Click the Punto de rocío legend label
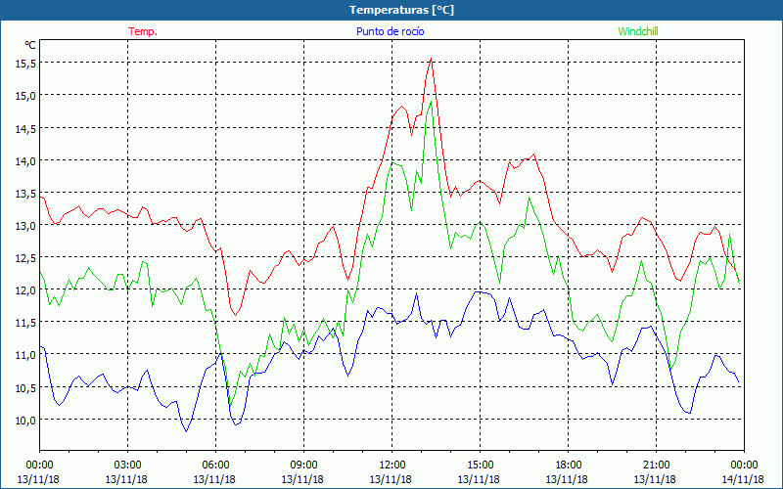The width and height of the screenshot is (783, 489). tap(390, 31)
